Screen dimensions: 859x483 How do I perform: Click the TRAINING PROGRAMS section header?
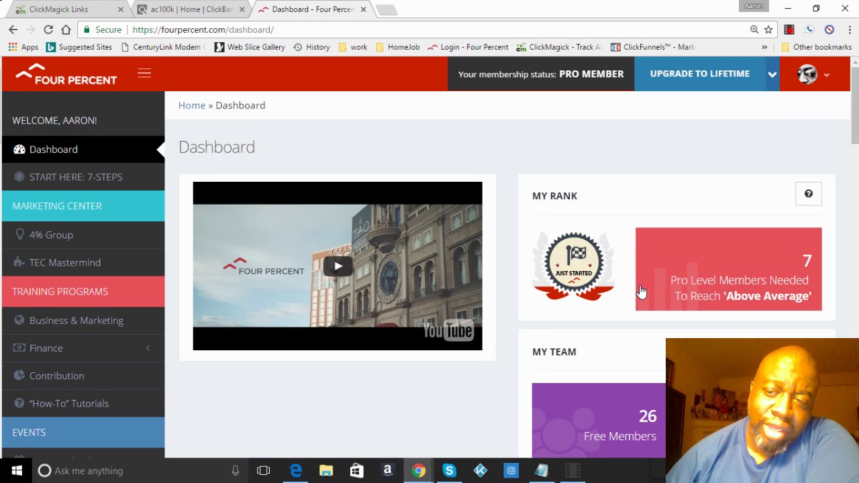(83, 291)
